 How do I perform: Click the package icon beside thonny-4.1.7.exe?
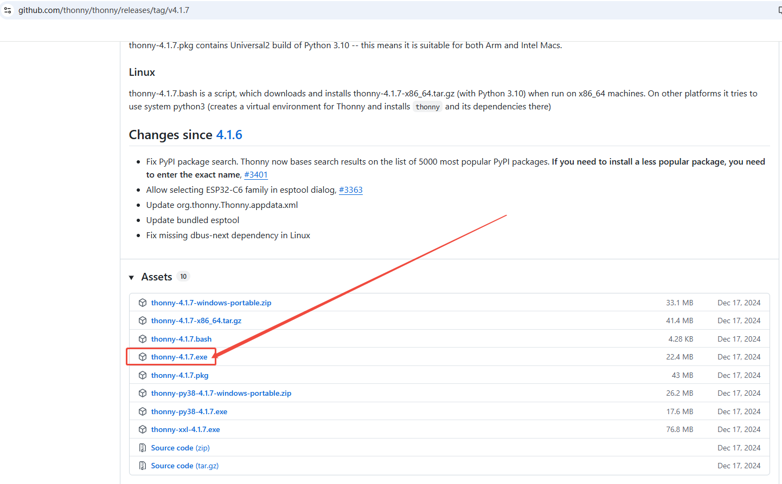point(143,357)
